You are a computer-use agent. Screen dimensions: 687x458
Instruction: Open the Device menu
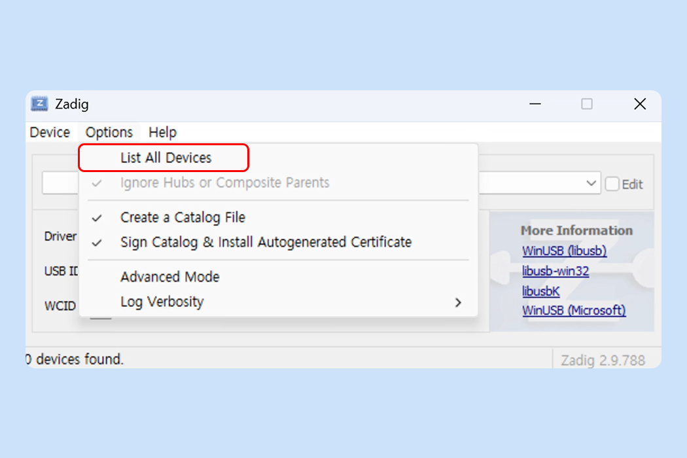tap(50, 132)
